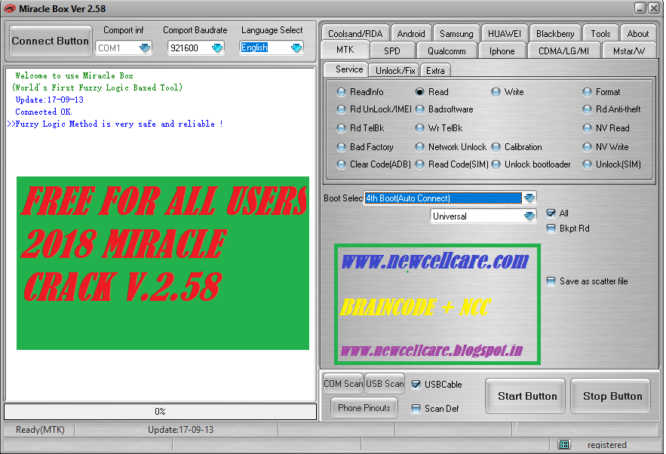Image resolution: width=666 pixels, height=454 pixels.
Task: Switch to the Android tab
Action: (411, 33)
